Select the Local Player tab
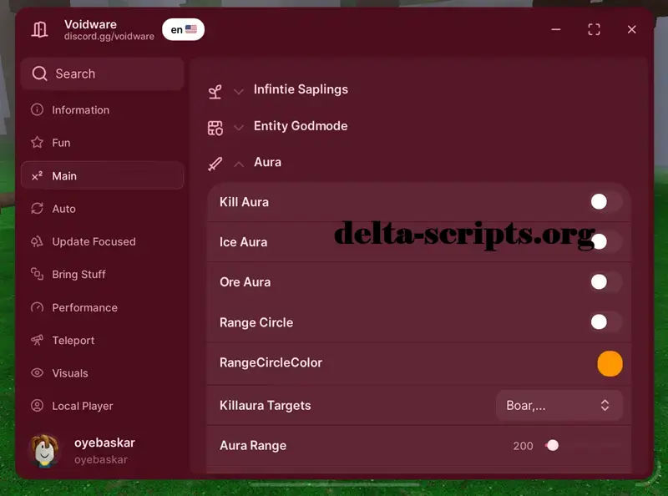 [102, 406]
